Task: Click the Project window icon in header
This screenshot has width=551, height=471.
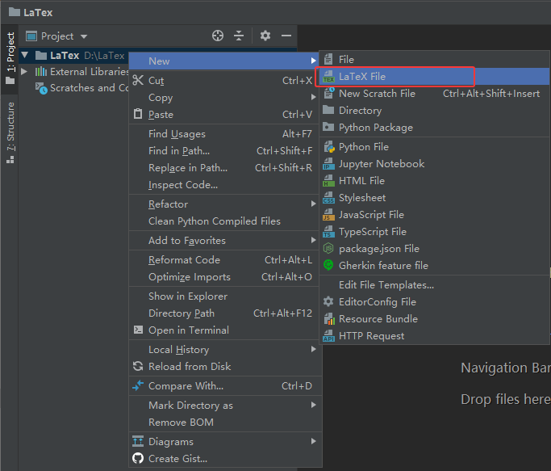Action: (x=31, y=36)
